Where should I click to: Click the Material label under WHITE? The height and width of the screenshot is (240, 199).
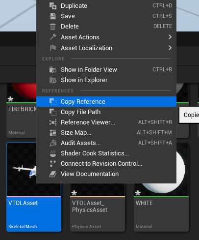pos(144,227)
